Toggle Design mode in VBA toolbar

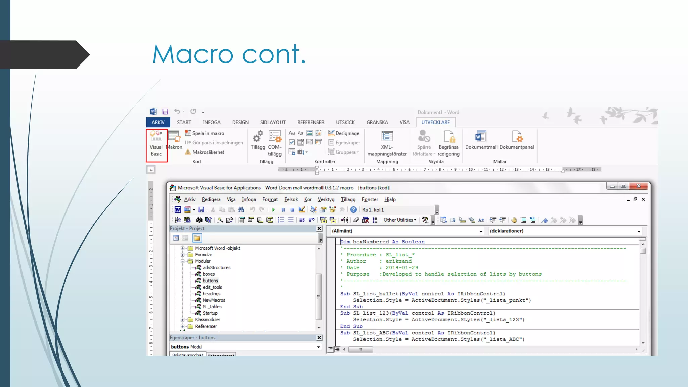pyautogui.click(x=302, y=210)
